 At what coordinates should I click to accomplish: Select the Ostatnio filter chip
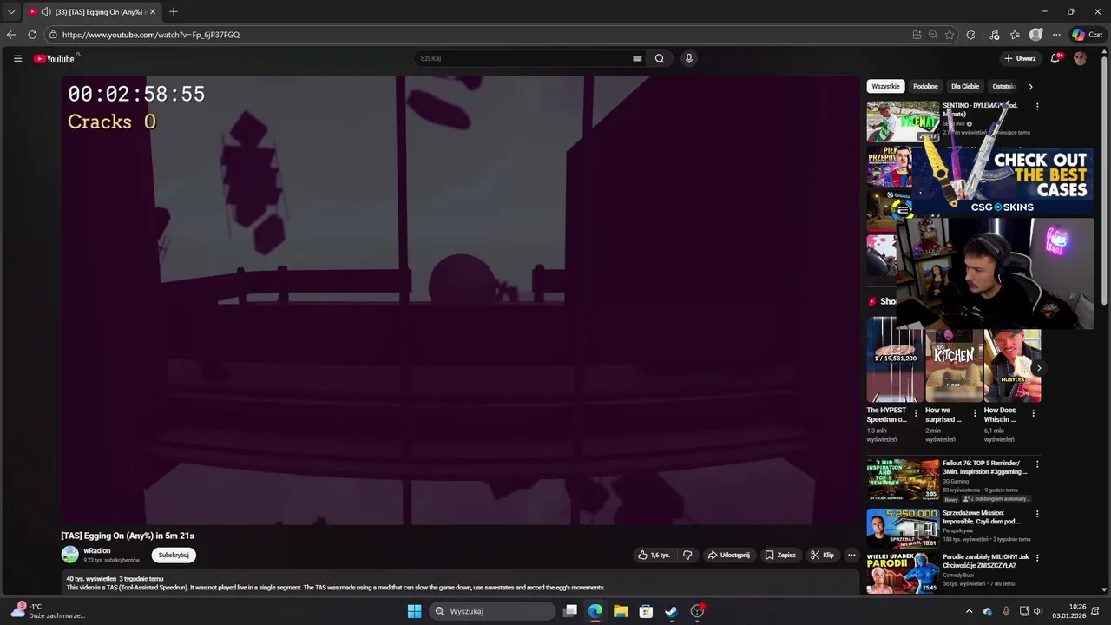click(1003, 86)
